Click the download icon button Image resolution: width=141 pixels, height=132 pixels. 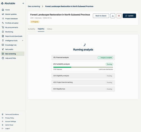click(113, 16)
